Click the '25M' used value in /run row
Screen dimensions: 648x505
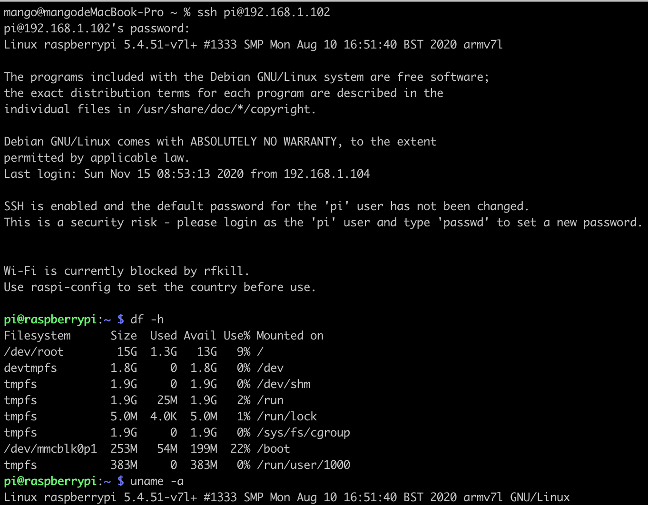(x=167, y=400)
